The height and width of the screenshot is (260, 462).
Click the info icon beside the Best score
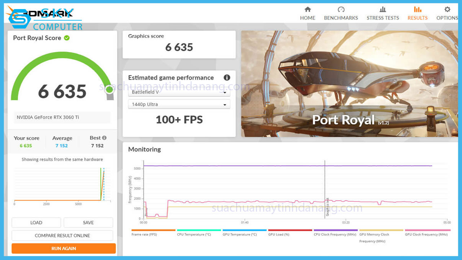(105, 138)
